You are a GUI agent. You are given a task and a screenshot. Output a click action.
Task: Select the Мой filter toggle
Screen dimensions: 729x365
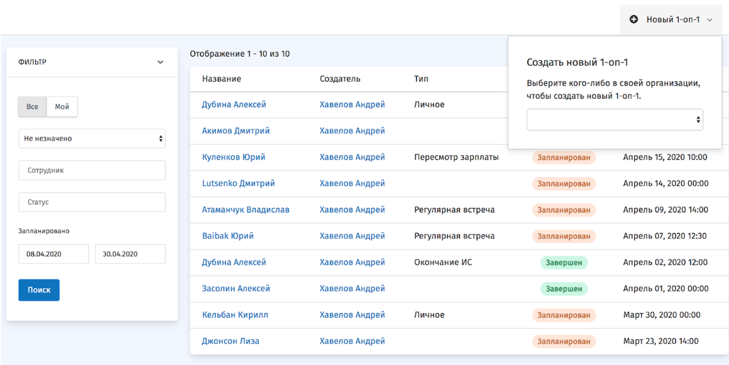pyautogui.click(x=62, y=107)
